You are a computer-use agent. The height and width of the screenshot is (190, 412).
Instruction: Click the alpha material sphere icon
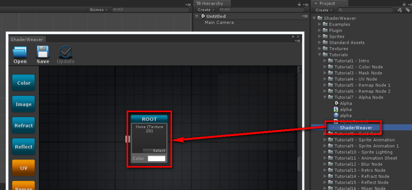[x=336, y=115]
